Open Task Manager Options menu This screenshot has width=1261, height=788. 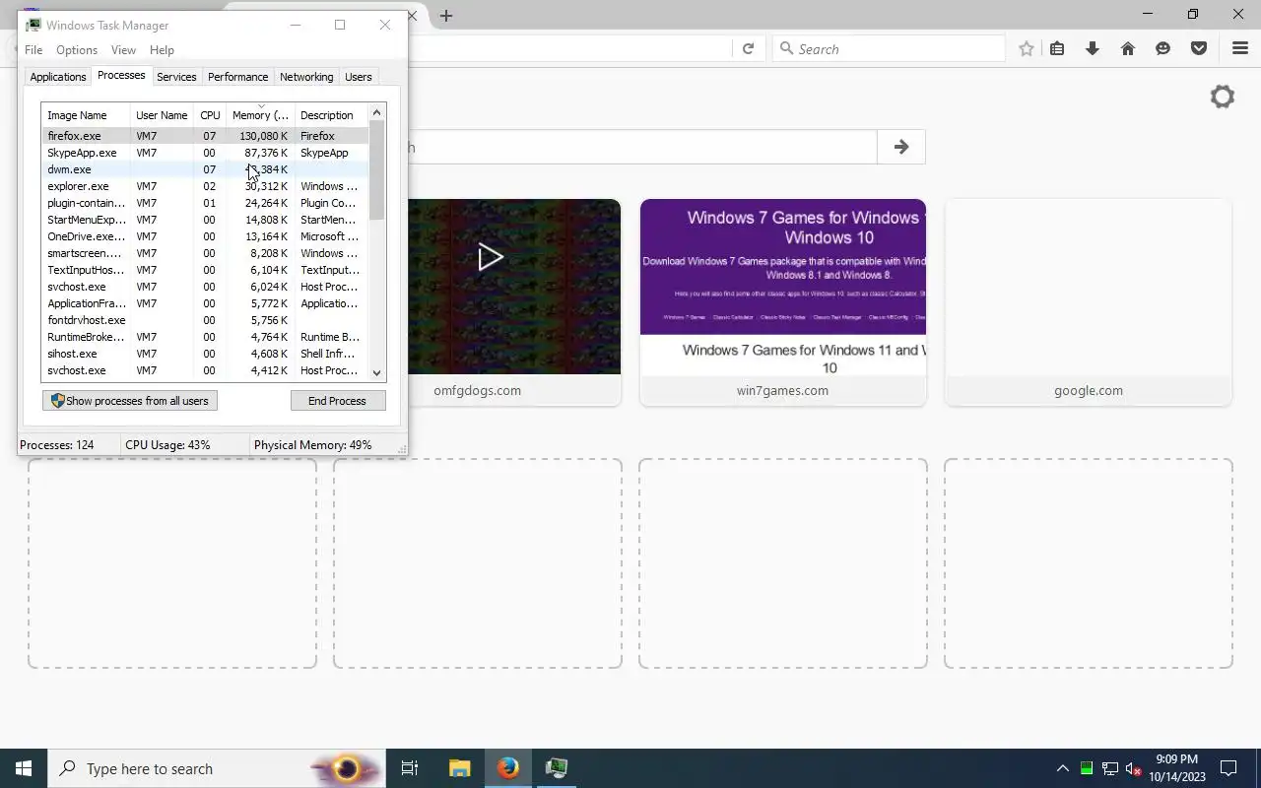click(x=77, y=50)
